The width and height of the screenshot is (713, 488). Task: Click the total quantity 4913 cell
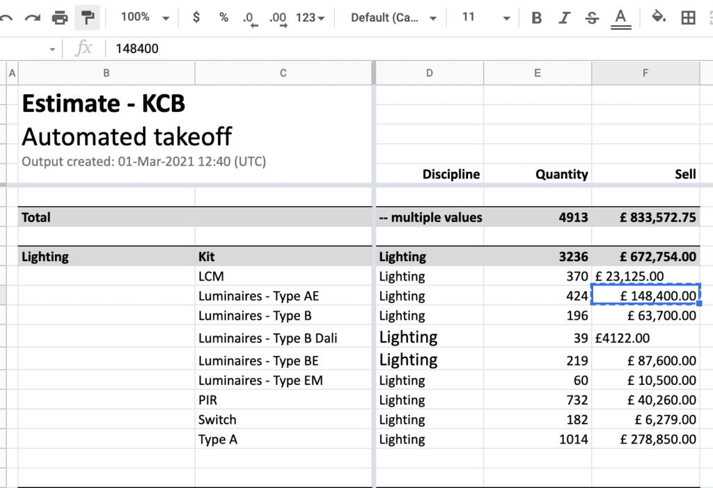coord(538,217)
